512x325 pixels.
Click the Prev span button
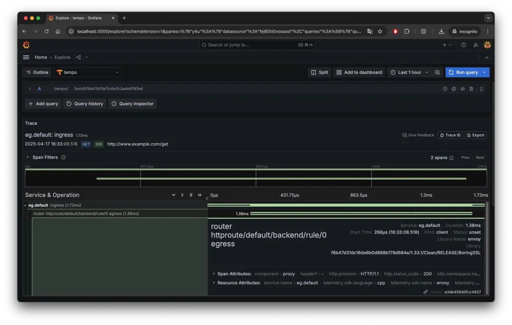point(466,158)
